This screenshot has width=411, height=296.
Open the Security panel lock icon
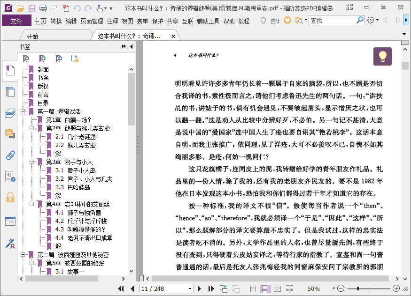(10, 197)
